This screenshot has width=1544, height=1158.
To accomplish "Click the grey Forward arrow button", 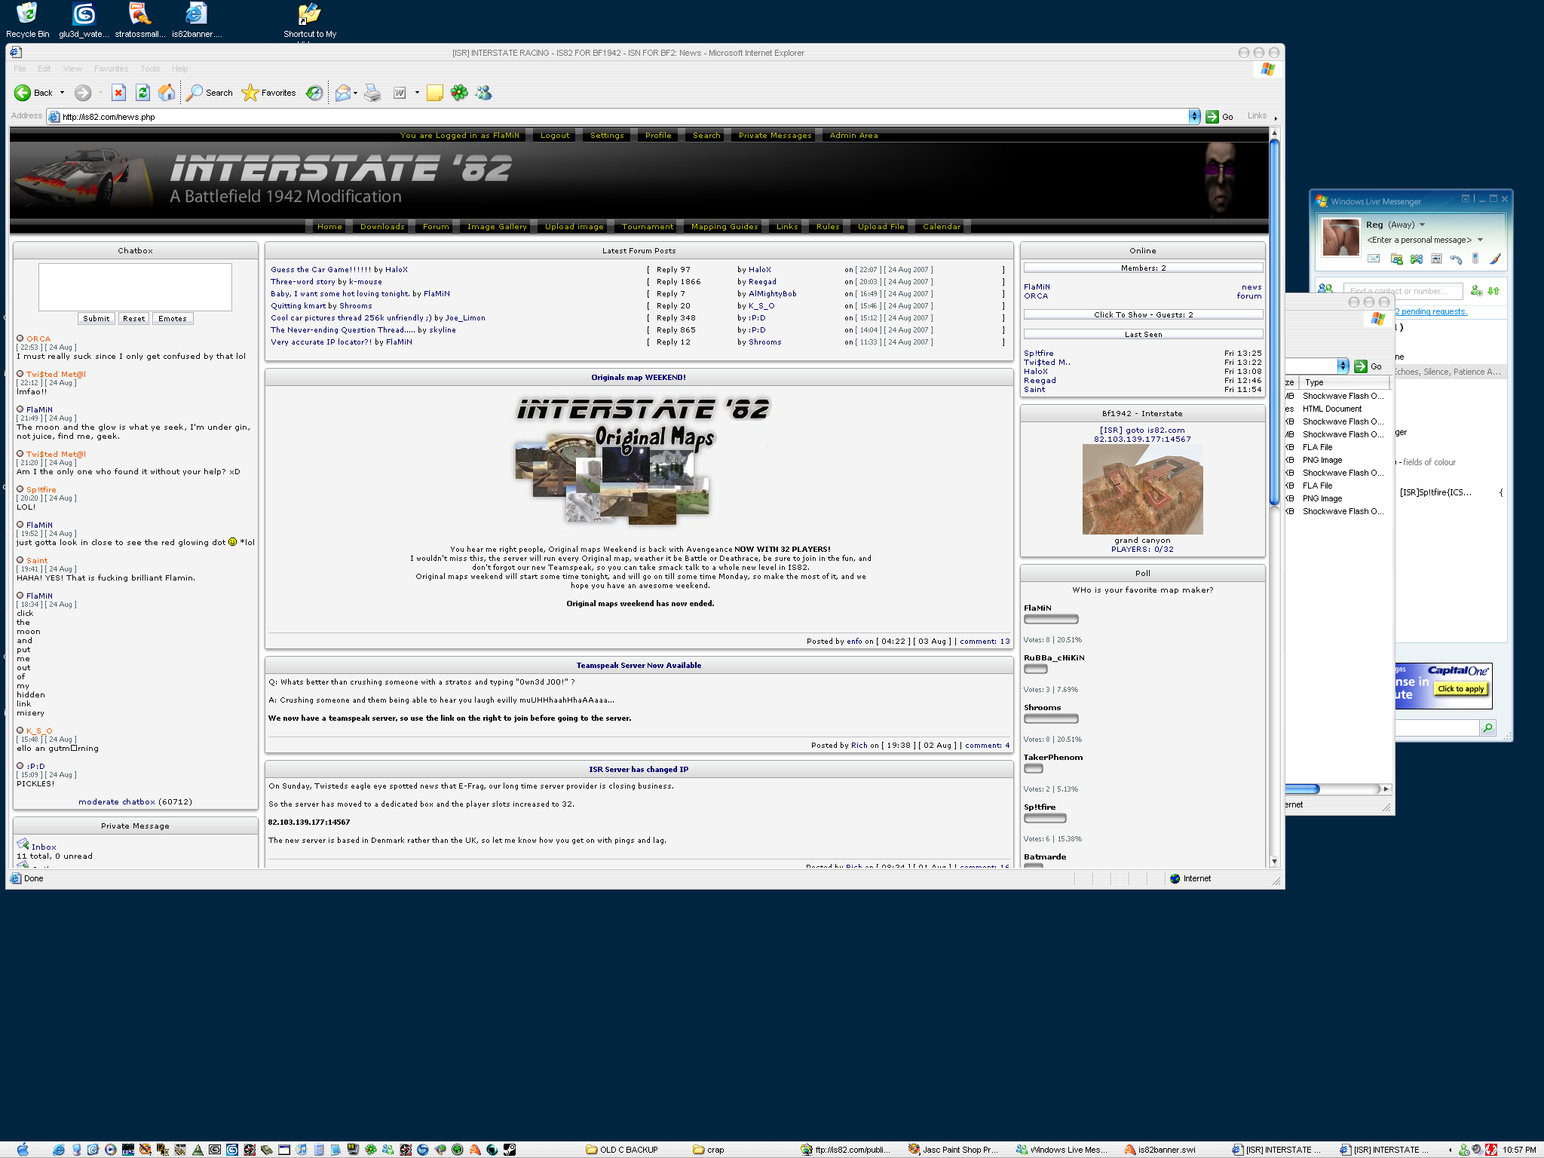I will (x=83, y=93).
